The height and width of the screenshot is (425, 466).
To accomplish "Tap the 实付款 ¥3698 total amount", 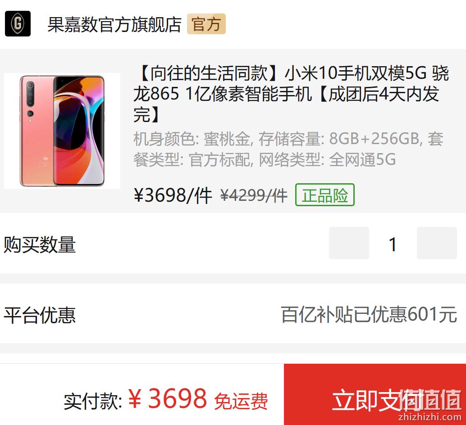I will 135,399.
